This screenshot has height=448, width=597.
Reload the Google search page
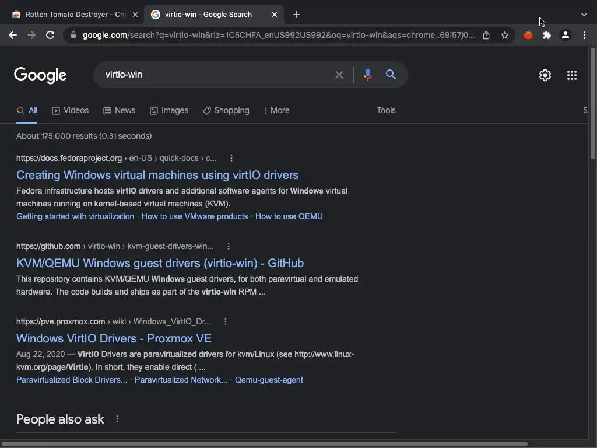[50, 35]
